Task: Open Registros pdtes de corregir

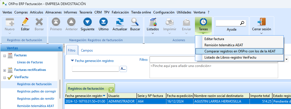Action: 37,91
